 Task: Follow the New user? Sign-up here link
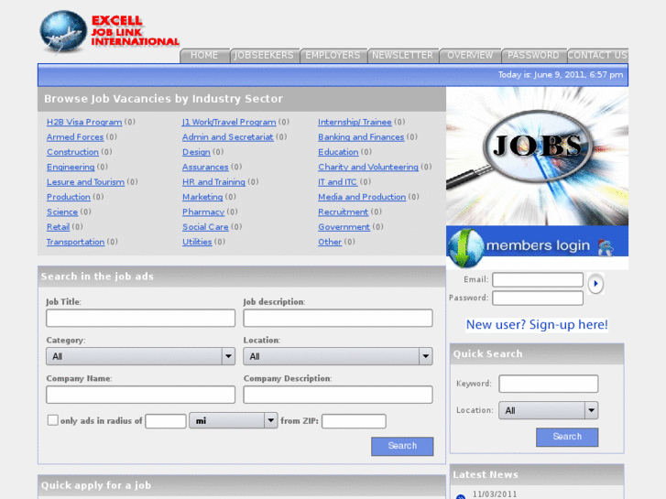click(537, 324)
